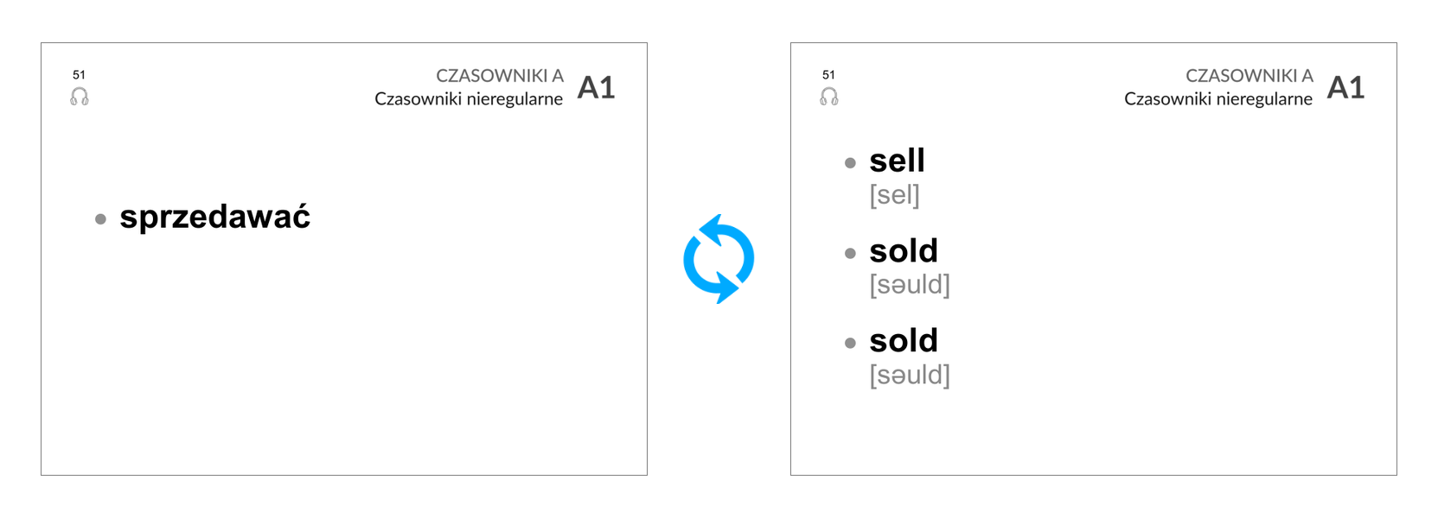
Task: Click the first sold entry
Action: click(x=904, y=251)
